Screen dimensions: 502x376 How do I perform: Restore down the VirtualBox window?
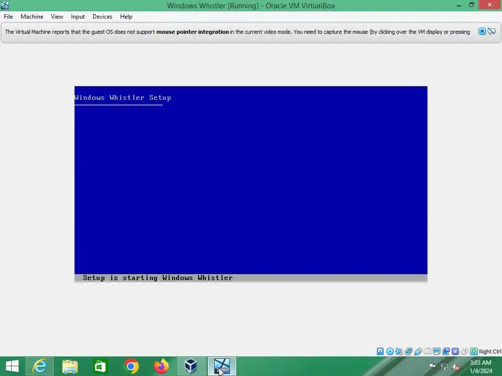[x=471, y=5]
